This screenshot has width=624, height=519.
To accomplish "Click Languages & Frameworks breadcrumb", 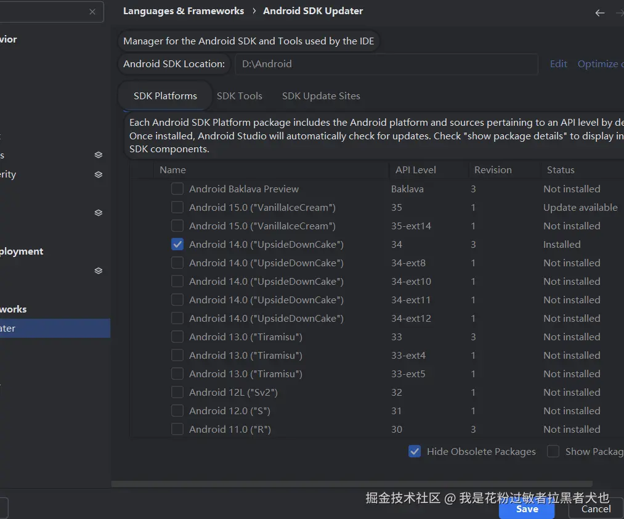I will [184, 11].
